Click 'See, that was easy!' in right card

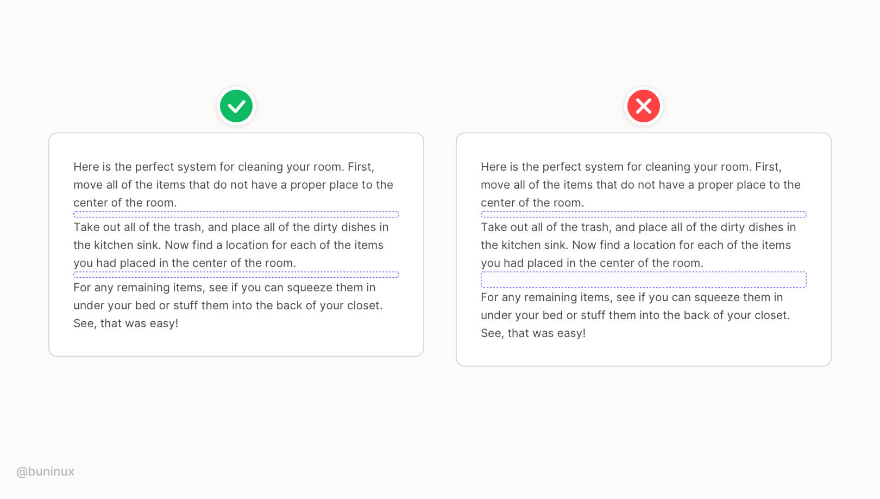coord(533,333)
